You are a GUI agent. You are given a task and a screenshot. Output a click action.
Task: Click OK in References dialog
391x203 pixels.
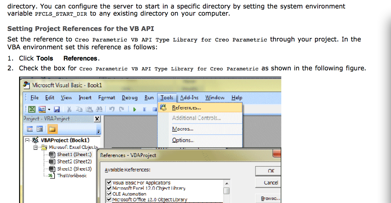pyautogui.click(x=268, y=171)
